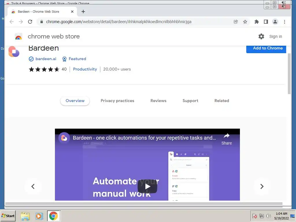Click the video channel avatar
This screenshot has height=222, width=296.
(64, 138)
